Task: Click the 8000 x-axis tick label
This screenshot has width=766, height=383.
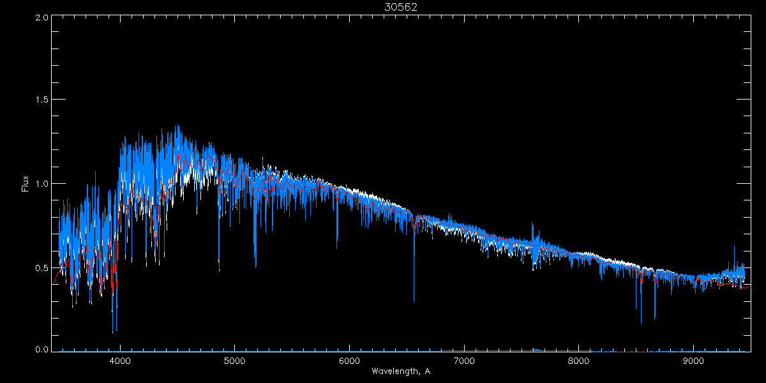Action: pos(578,361)
